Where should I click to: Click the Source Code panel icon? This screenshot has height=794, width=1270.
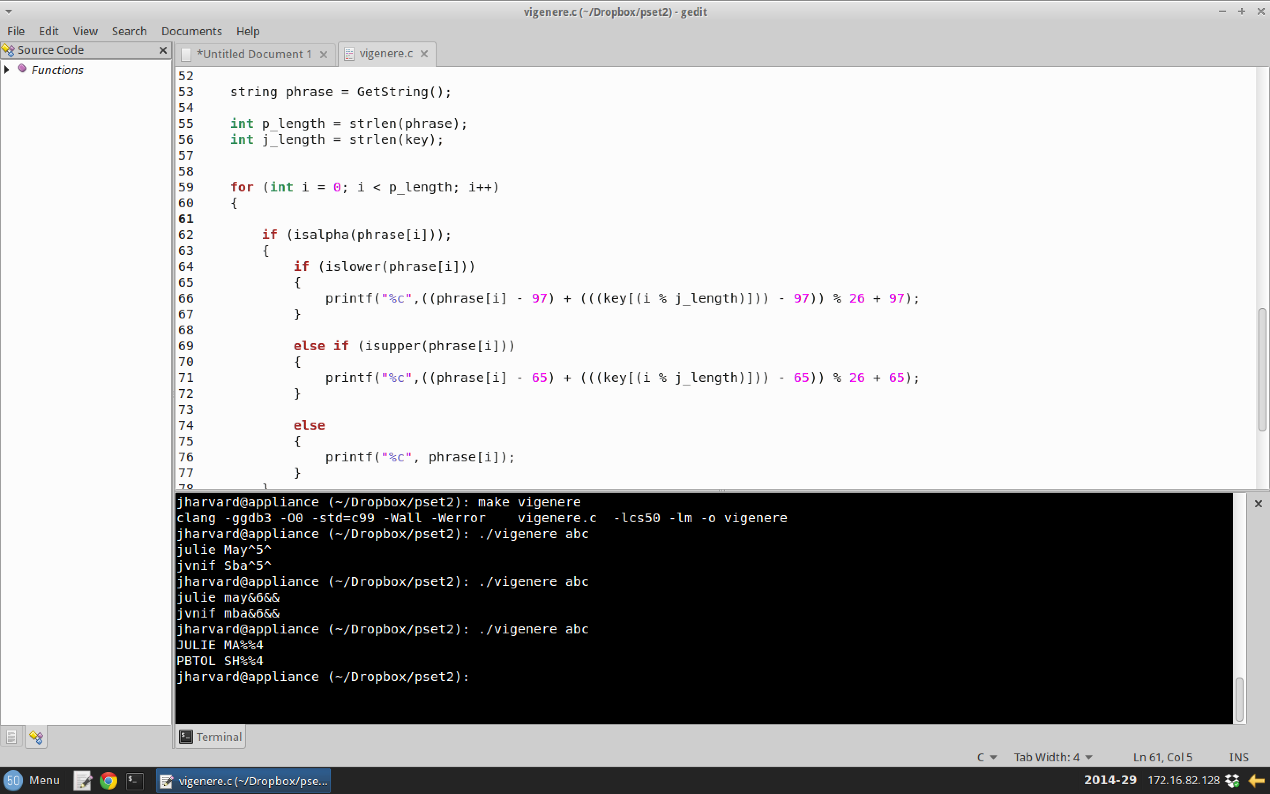pos(8,50)
